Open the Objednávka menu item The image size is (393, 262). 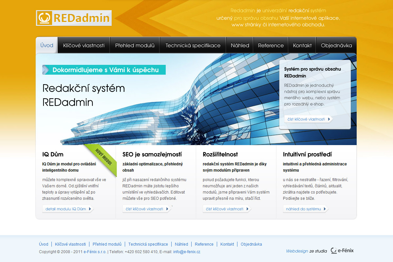336,46
